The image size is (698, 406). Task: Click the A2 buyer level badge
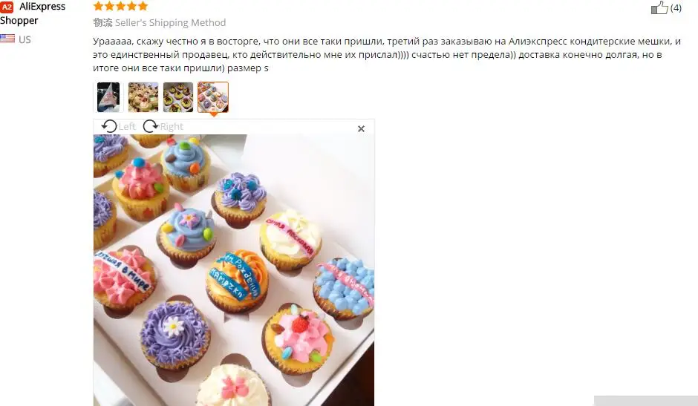coord(7,7)
